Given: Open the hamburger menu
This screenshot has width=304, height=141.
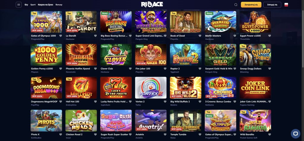Looking at the screenshot, I should tap(19, 5).
